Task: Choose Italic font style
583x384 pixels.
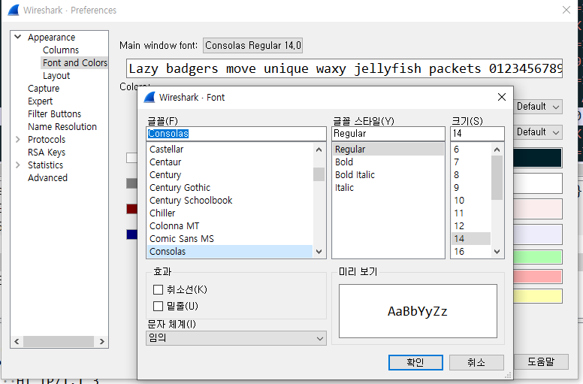Action: tap(388, 187)
